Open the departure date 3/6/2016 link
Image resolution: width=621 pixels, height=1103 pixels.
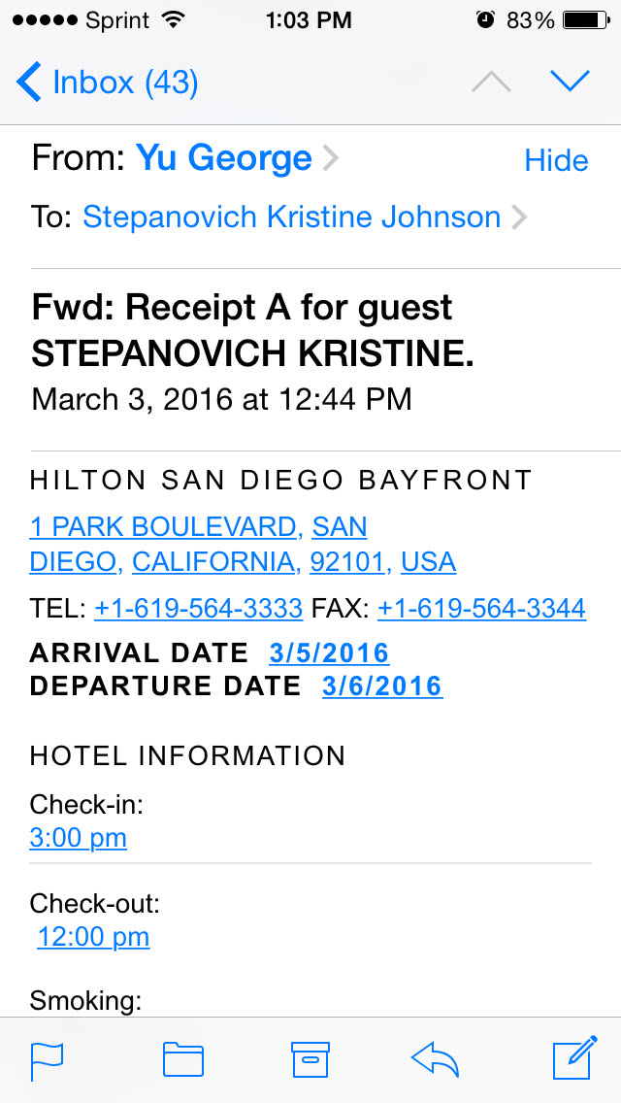coord(382,686)
